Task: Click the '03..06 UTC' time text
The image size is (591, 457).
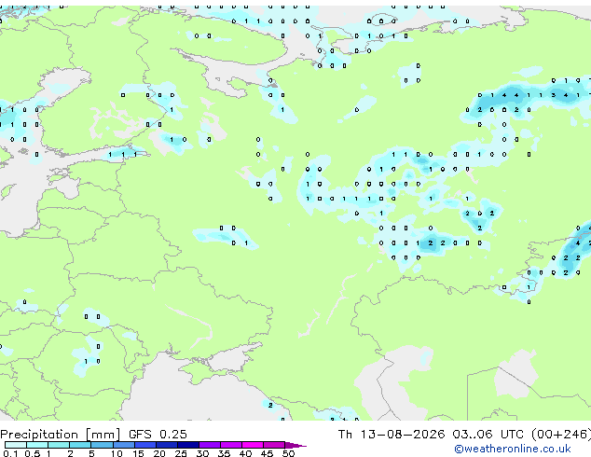Action: tap(488, 434)
